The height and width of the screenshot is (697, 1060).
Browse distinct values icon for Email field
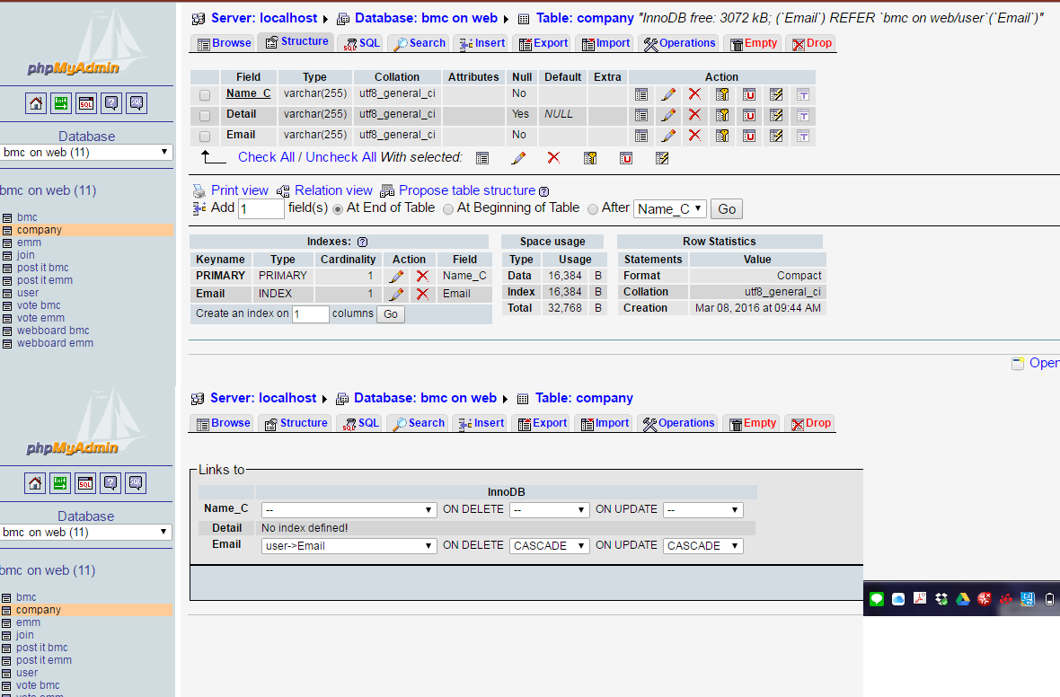tap(641, 136)
